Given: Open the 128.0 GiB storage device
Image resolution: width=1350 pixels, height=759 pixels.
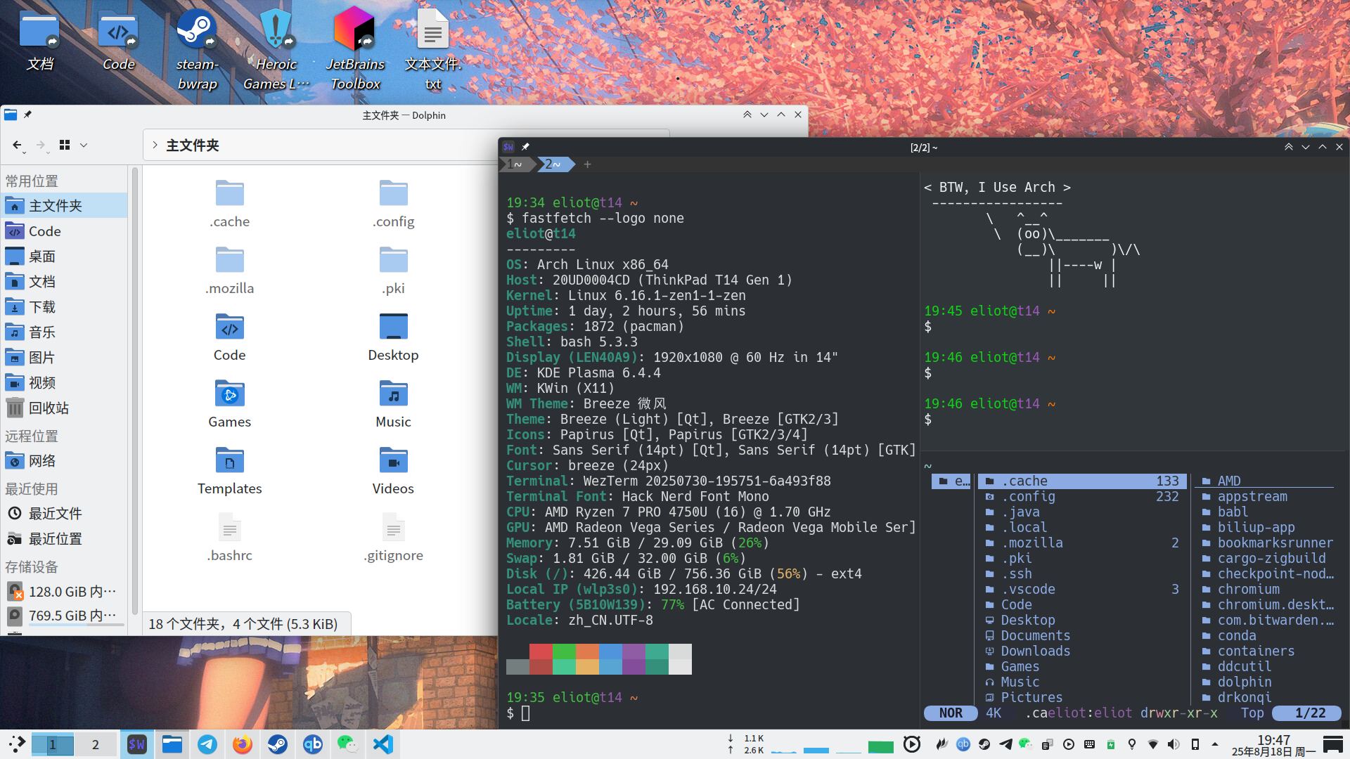Looking at the screenshot, I should click(65, 592).
